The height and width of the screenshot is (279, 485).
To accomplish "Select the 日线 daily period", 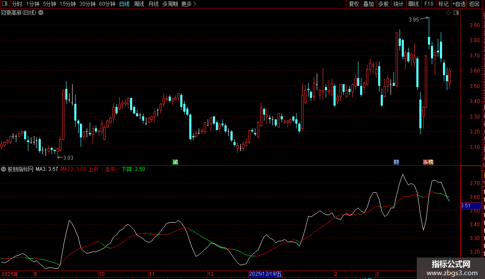I will (x=124, y=4).
